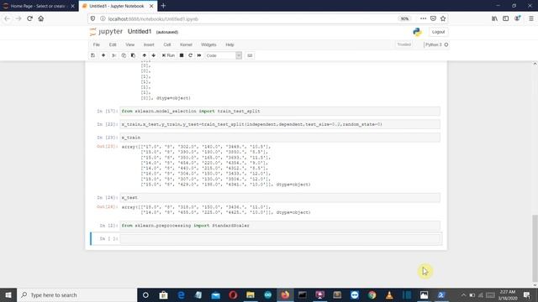Select the StandardScaler import cell

click(x=280, y=226)
